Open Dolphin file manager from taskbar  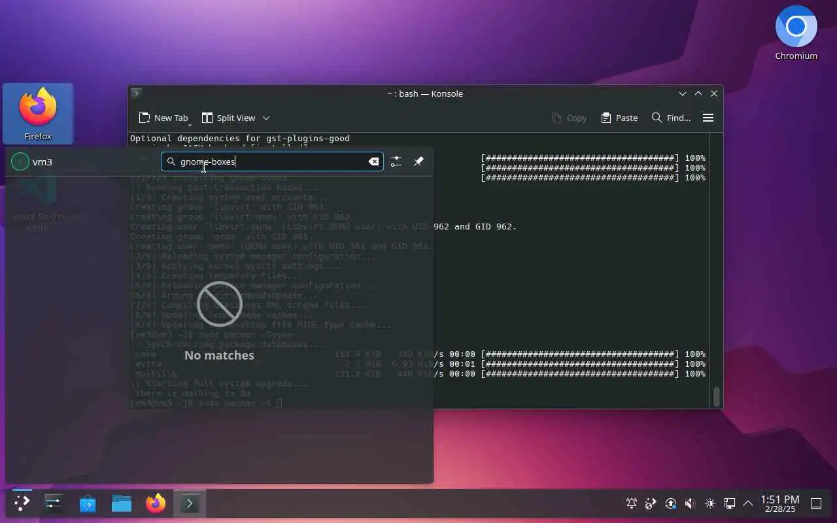(x=122, y=503)
